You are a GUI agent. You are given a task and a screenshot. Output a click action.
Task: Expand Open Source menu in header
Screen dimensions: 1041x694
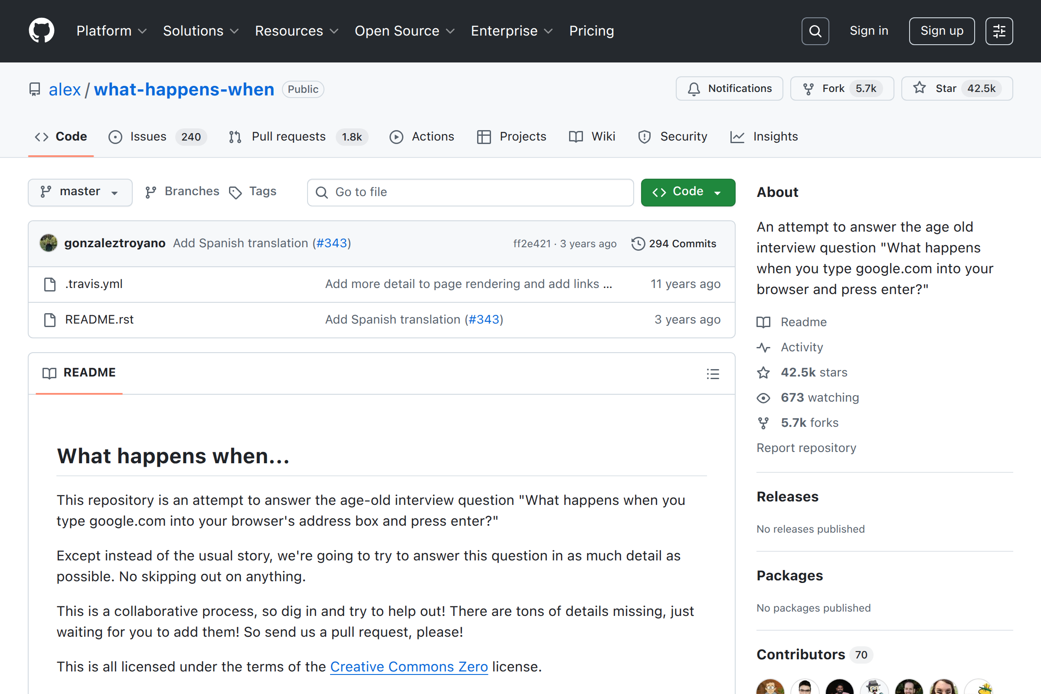pos(405,31)
